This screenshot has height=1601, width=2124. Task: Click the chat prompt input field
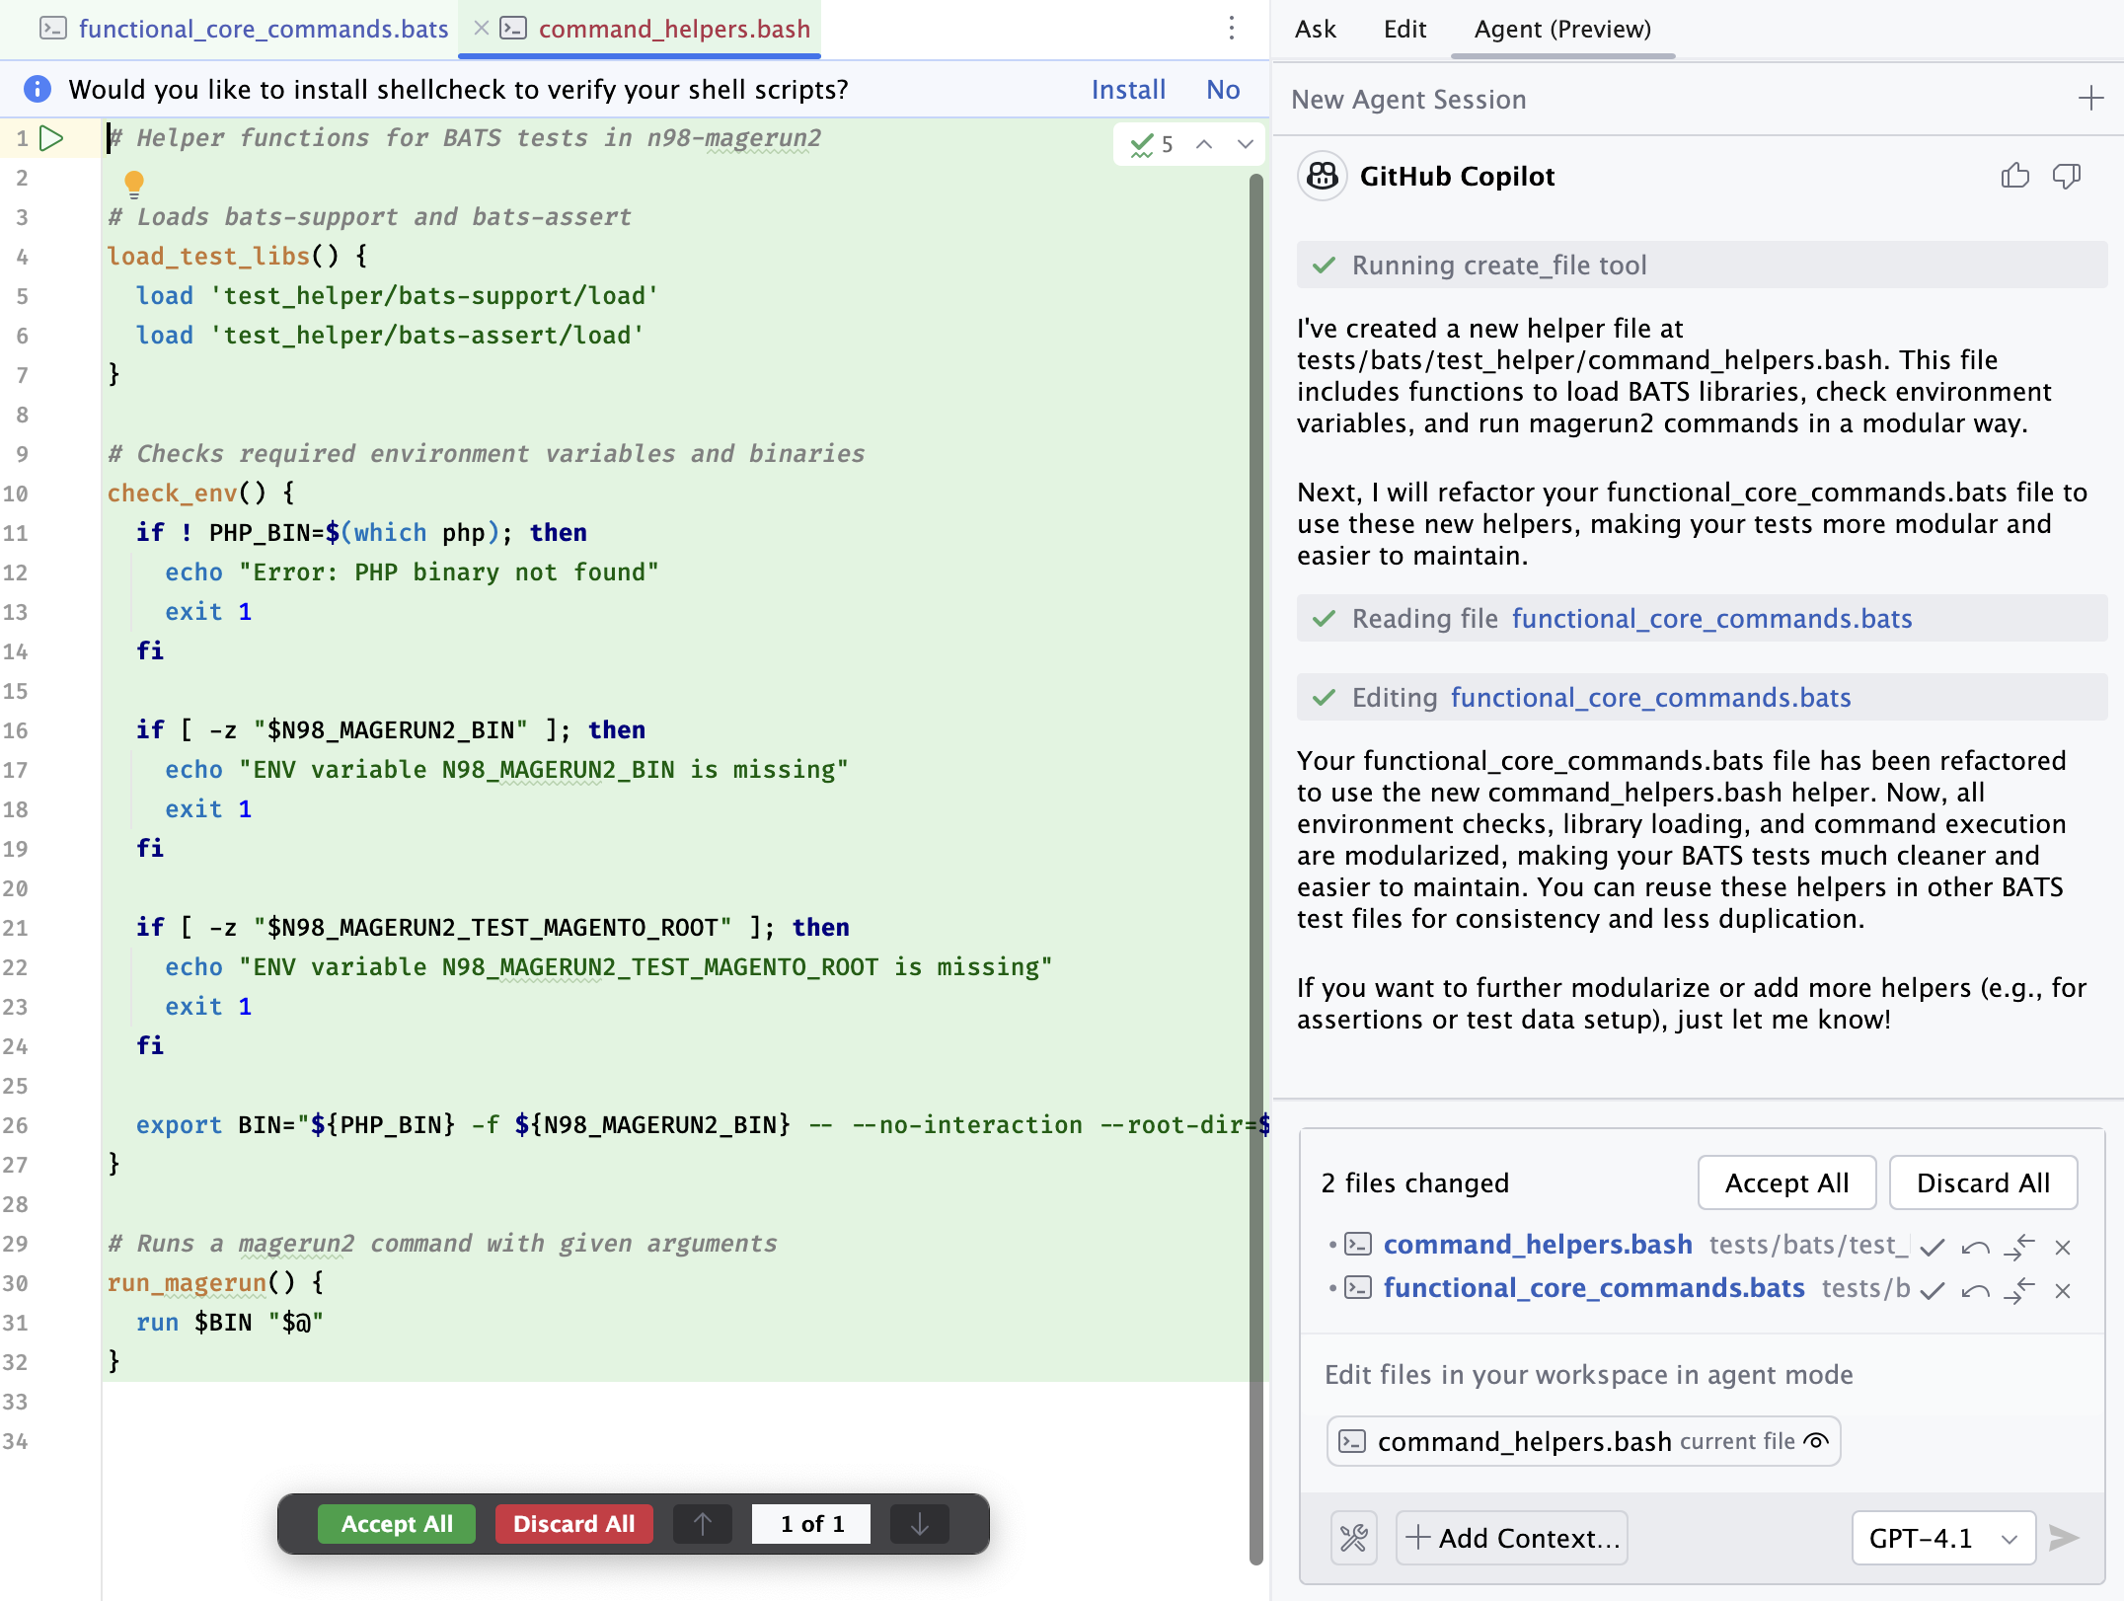1703,1375
